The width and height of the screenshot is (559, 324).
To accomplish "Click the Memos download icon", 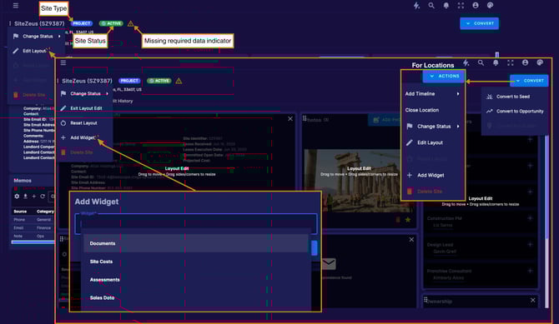I will (x=25, y=197).
